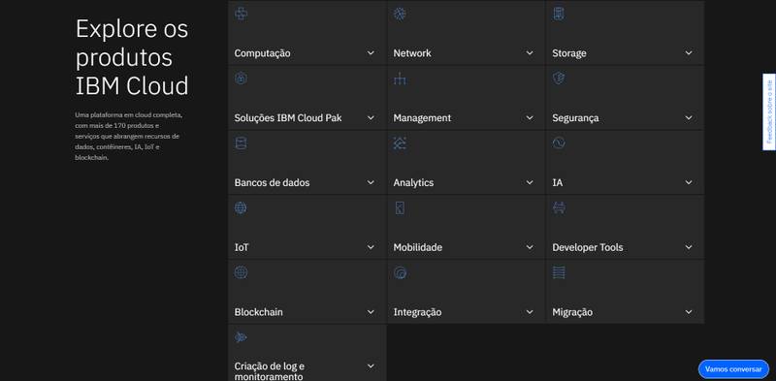
Task: Select the Developer Tools label text
Action: (x=588, y=248)
